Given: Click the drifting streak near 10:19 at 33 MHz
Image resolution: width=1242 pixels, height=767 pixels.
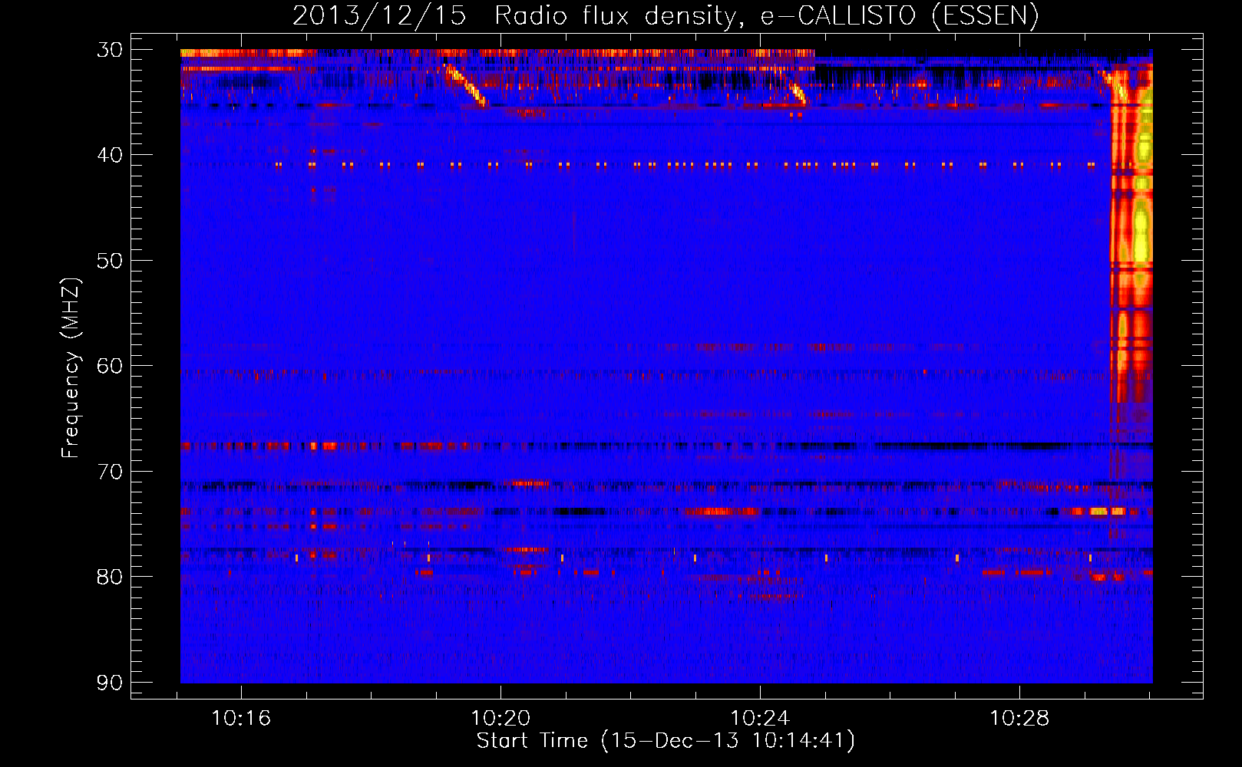Looking at the screenshot, I should click(x=466, y=86).
